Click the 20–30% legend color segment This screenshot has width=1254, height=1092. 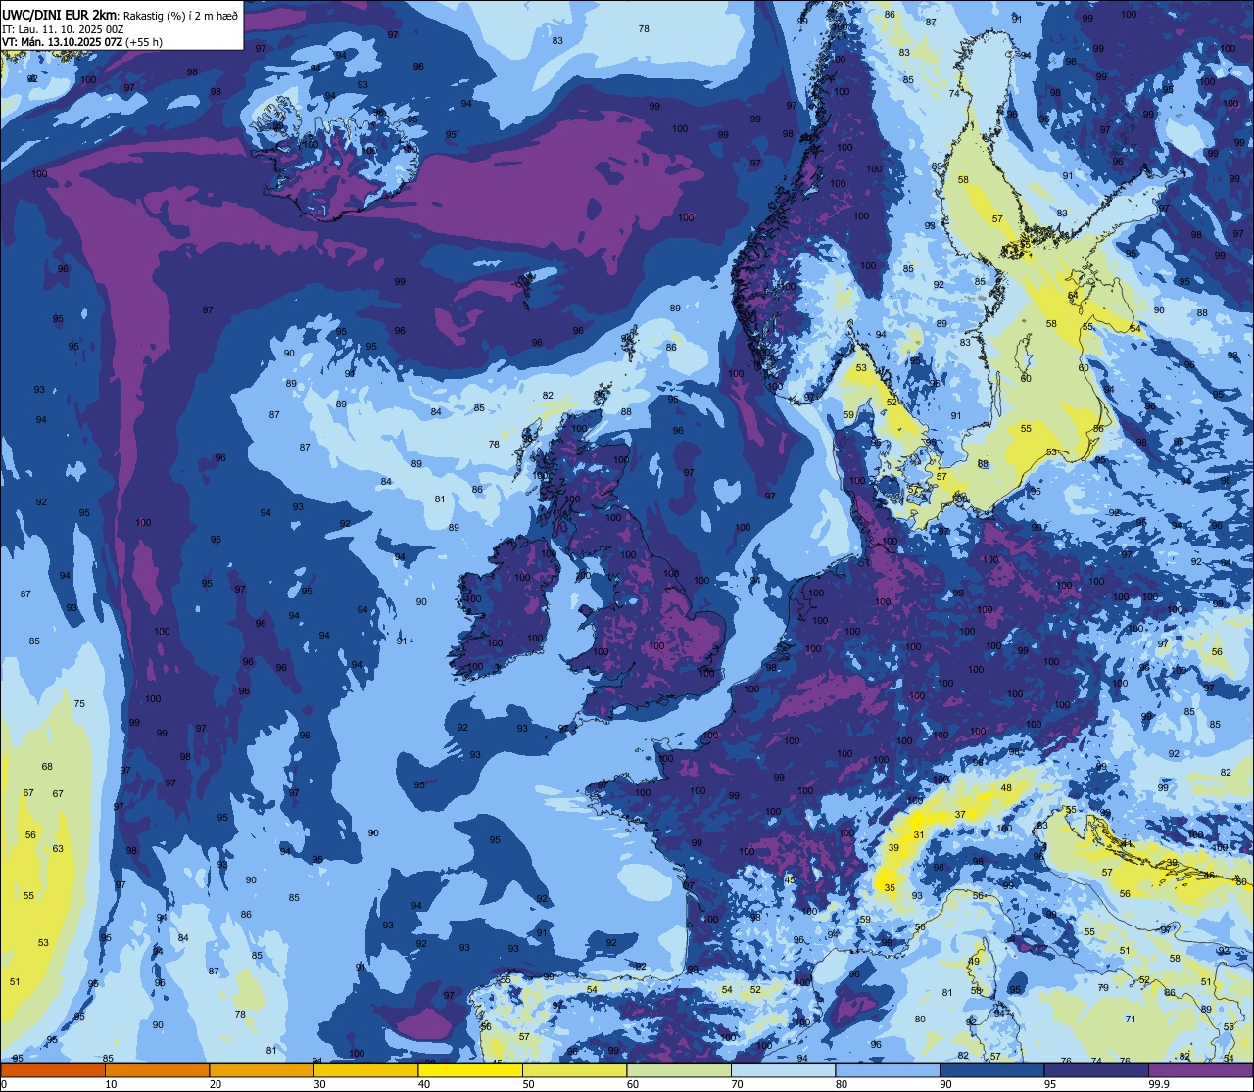[262, 1069]
